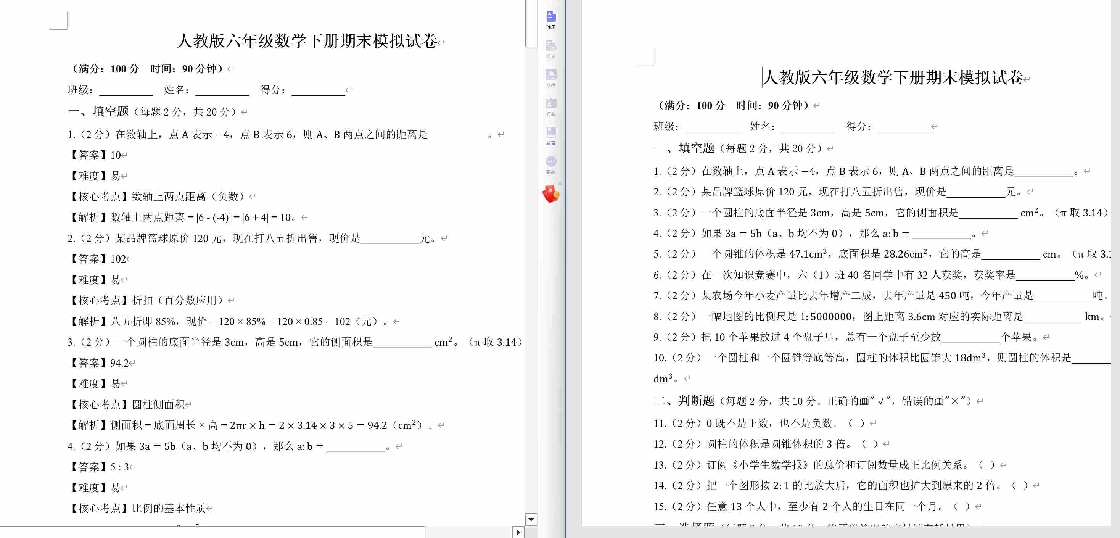Screen dimensions: 1120x538
Task: Click question 11's answer parentheses
Action: point(856,423)
